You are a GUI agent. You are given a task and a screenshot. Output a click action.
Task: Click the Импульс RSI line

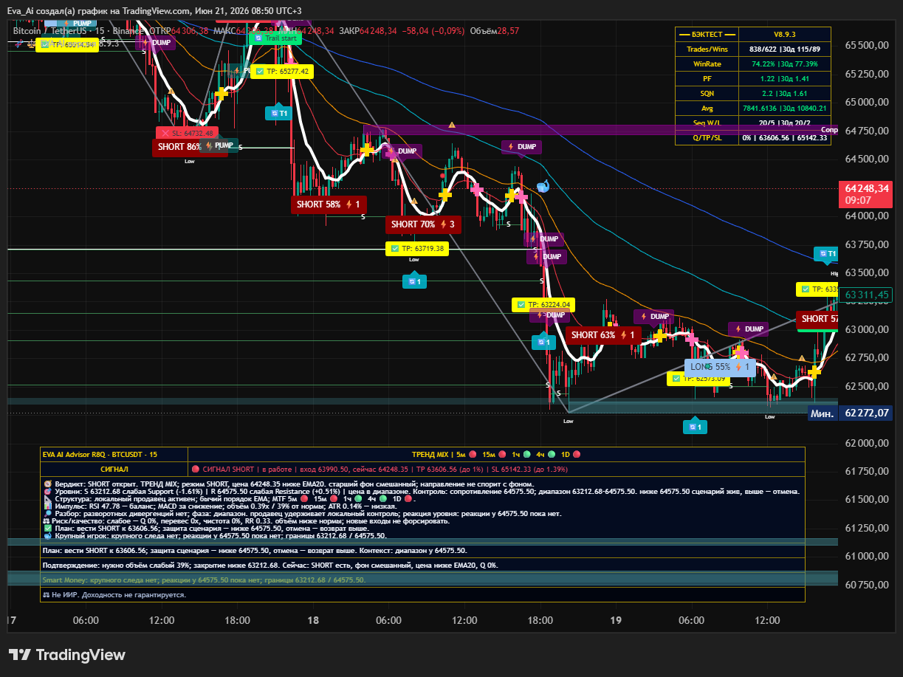click(220, 506)
